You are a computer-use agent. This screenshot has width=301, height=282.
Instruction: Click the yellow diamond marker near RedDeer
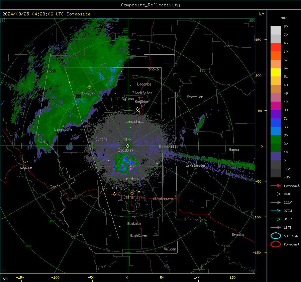137,109
